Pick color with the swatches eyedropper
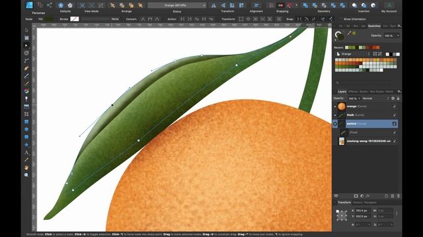The height and width of the screenshot is (237, 423). point(349,34)
